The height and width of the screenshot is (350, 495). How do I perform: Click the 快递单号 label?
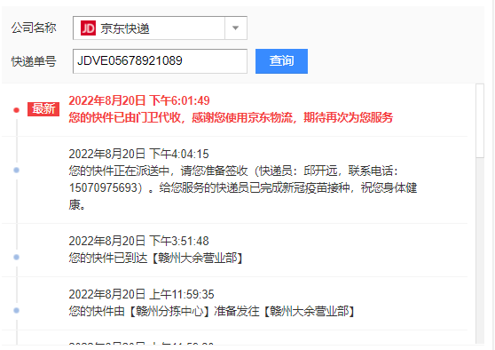point(34,61)
